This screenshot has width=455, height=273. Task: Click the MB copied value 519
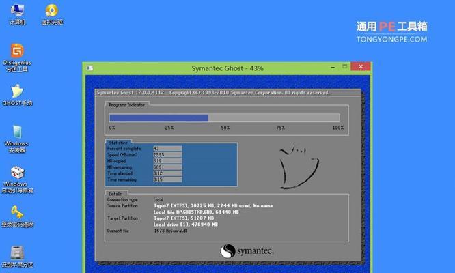167,161
